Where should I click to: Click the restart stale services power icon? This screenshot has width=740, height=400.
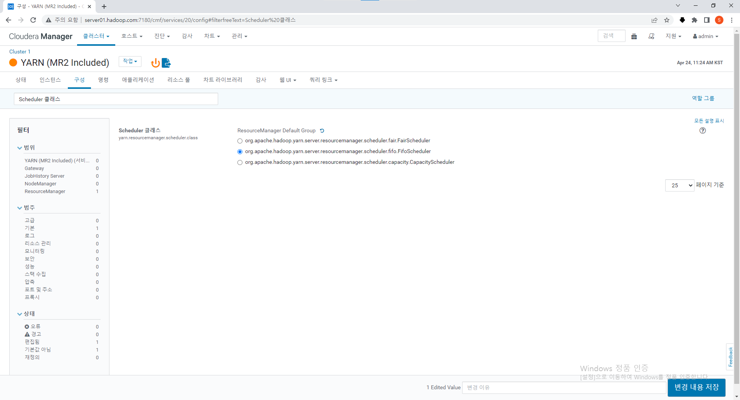pos(155,63)
